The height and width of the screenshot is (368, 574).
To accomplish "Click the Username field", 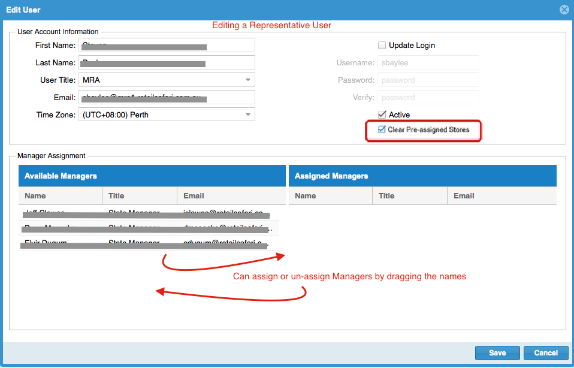I will (x=428, y=62).
